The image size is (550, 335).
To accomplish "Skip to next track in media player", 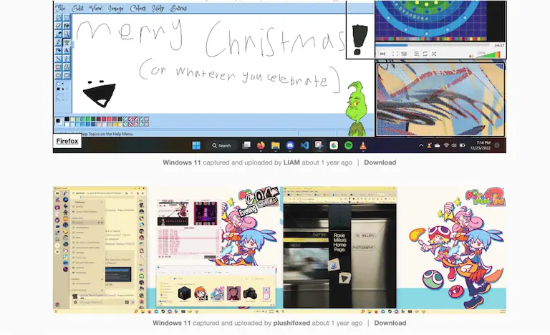I will coord(382,54).
